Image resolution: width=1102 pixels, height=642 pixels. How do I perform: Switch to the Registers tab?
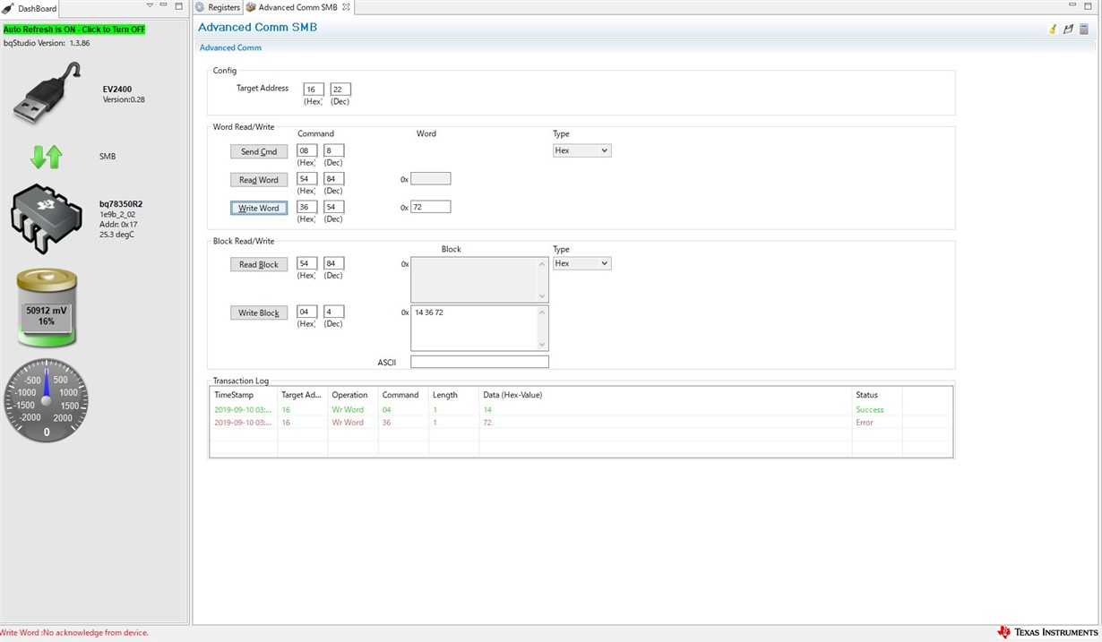[x=218, y=7]
